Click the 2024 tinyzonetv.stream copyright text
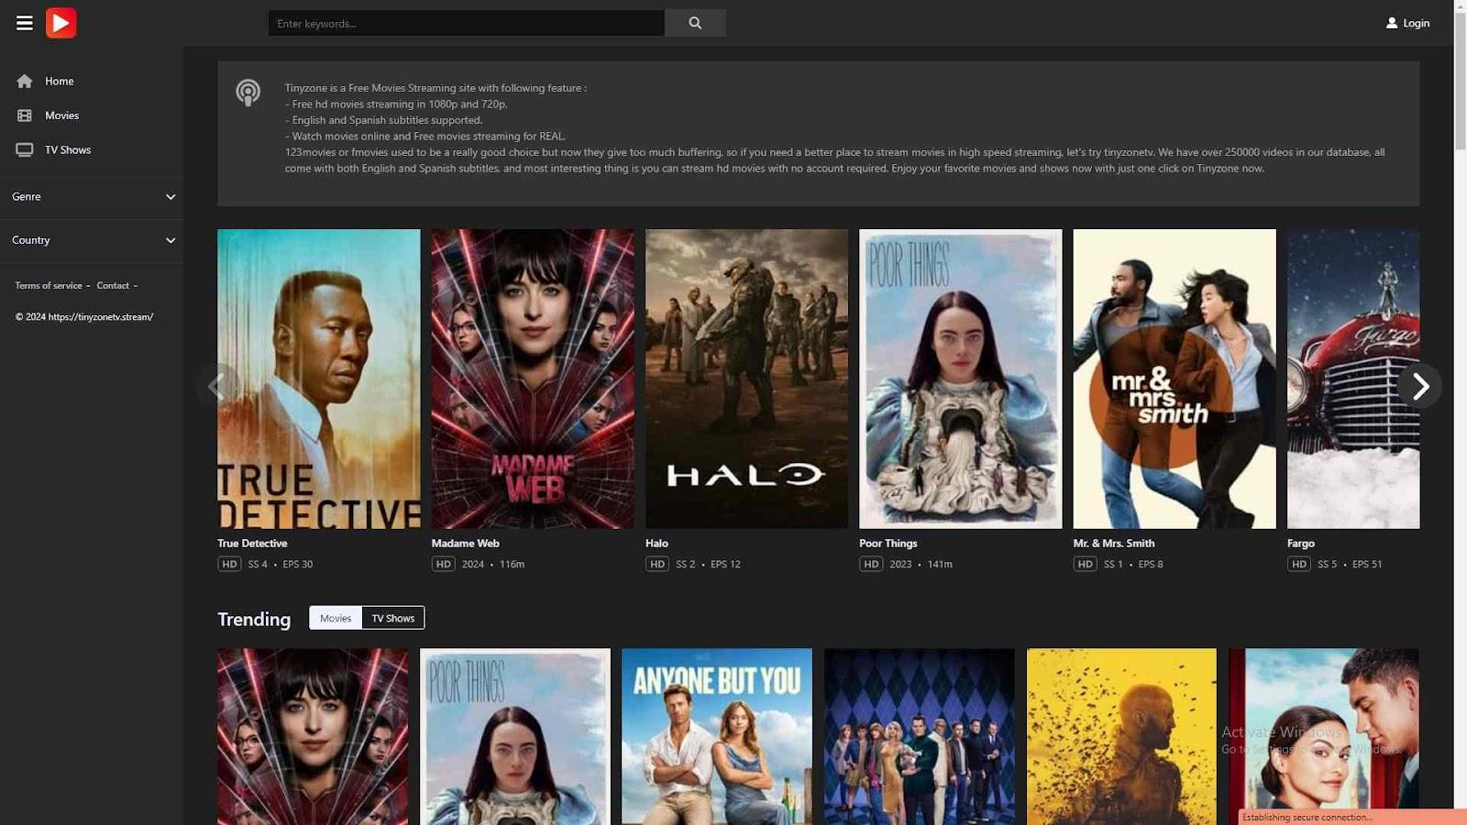Viewport: 1467px width, 825px height. click(84, 317)
